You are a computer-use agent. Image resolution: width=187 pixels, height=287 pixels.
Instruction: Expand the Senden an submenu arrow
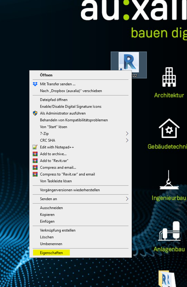[x=127, y=199]
